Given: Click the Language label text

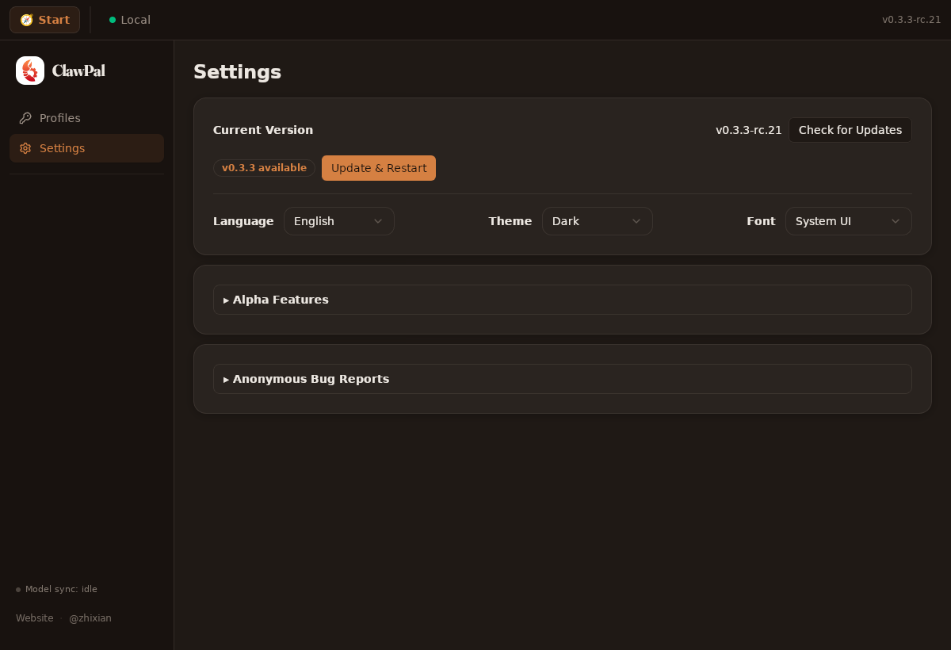Looking at the screenshot, I should (243, 221).
